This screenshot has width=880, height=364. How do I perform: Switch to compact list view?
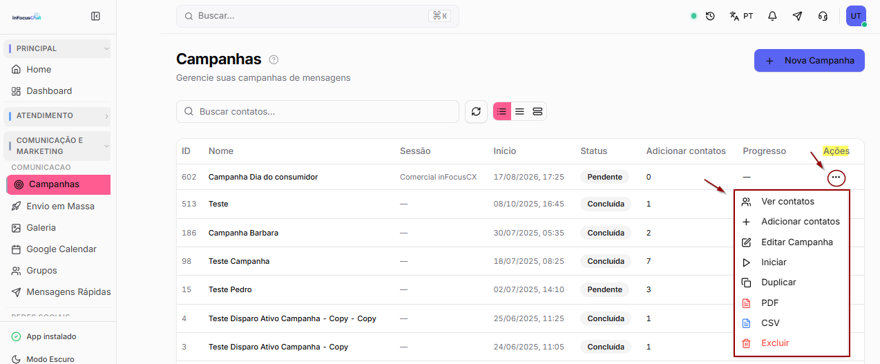click(519, 111)
